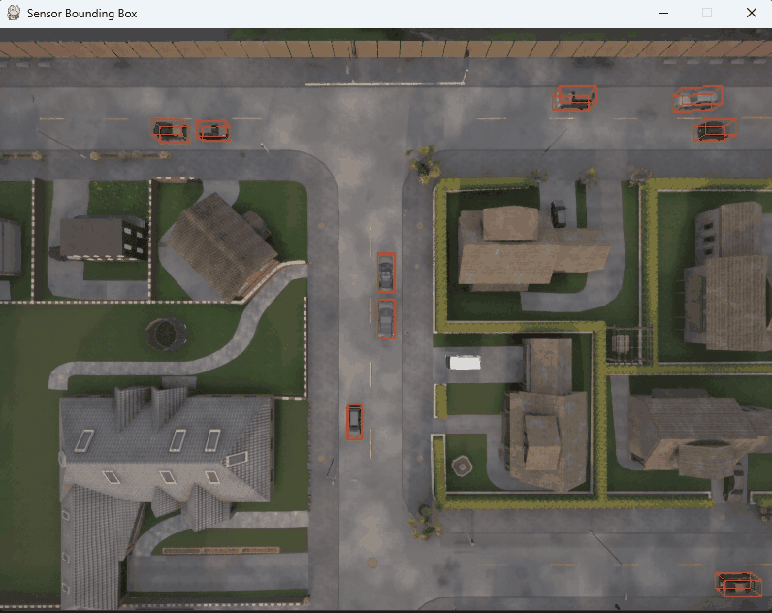Select middle boxed car on central vertical road

(386, 319)
